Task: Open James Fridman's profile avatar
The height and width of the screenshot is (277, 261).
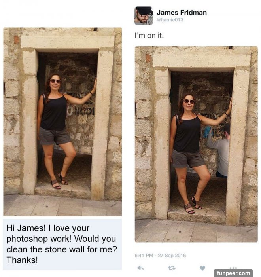Action: click(144, 16)
